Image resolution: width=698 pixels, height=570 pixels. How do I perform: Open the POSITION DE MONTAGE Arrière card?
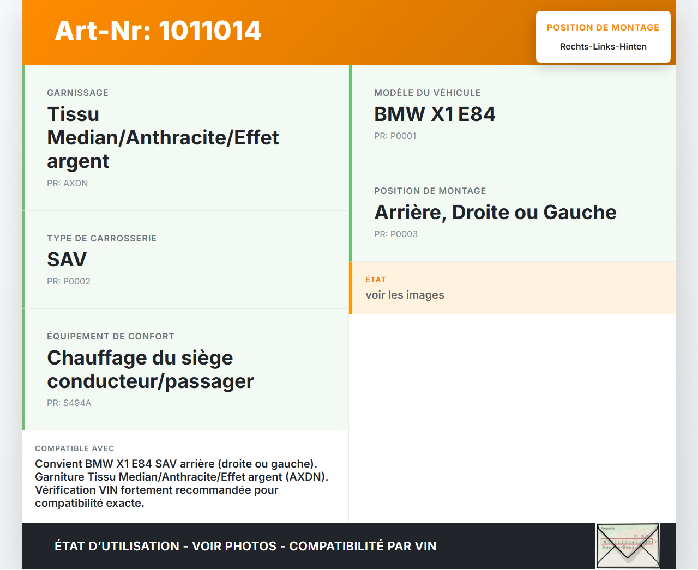[x=495, y=213]
